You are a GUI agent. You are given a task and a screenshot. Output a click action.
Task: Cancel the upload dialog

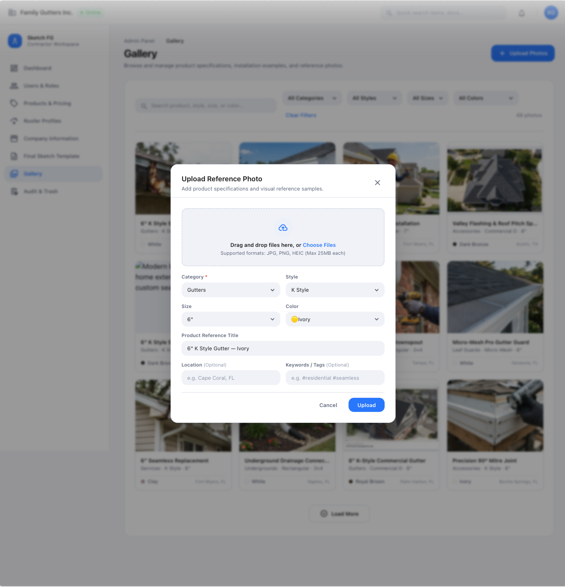(x=328, y=405)
